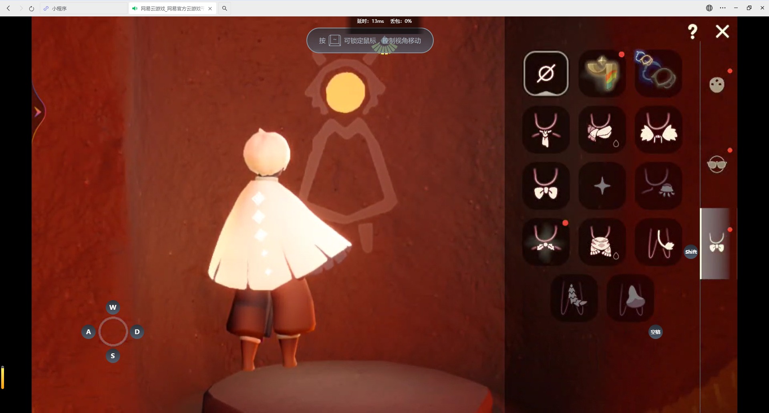Open the browser search magnifier
This screenshot has height=413, width=769.
point(225,8)
